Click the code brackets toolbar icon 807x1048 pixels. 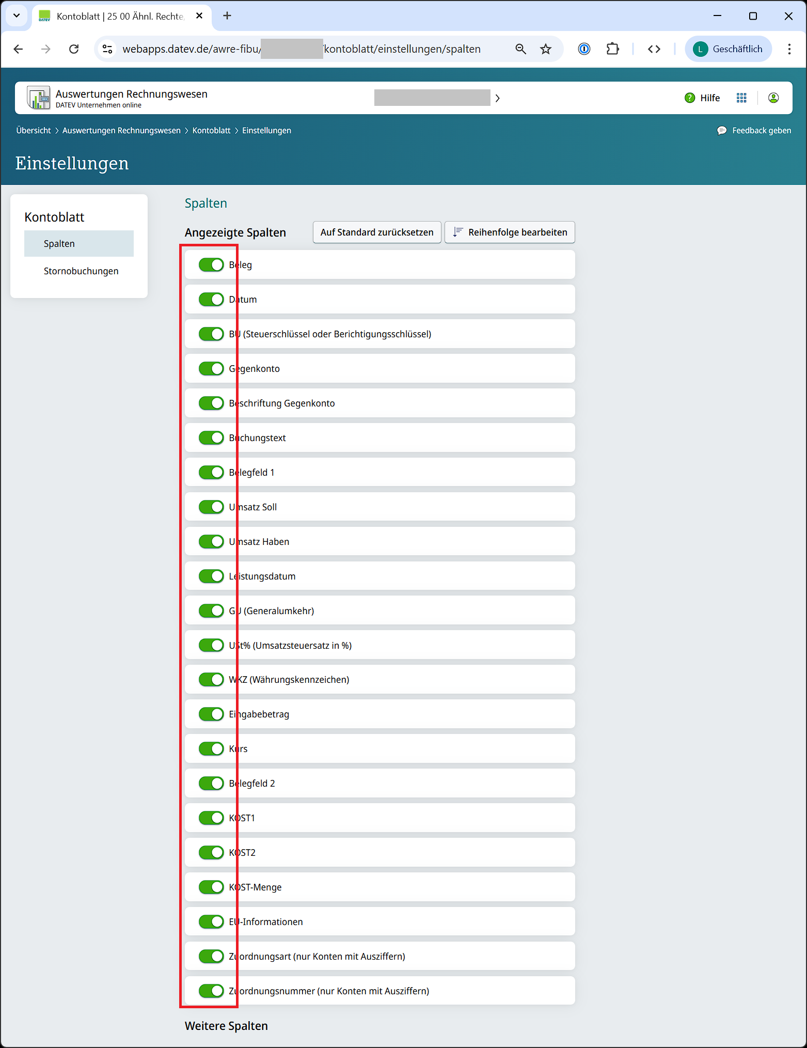pyautogui.click(x=654, y=49)
